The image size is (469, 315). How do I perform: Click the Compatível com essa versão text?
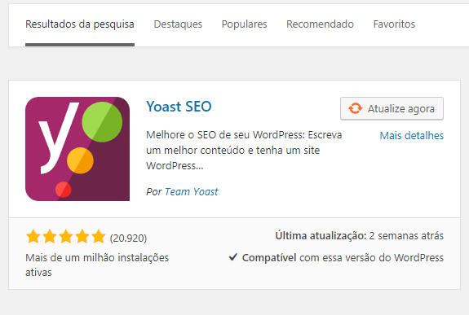point(343,258)
